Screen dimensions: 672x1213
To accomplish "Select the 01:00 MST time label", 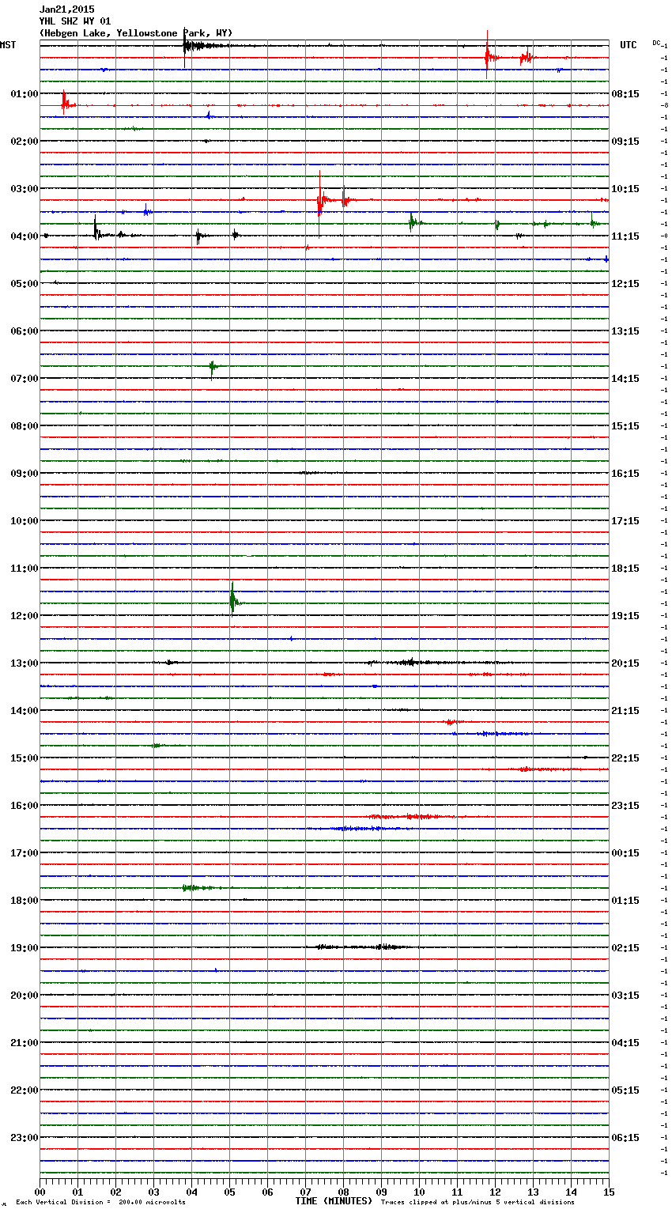I will (25, 94).
